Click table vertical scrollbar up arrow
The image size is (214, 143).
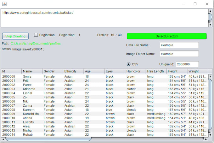click(x=210, y=76)
